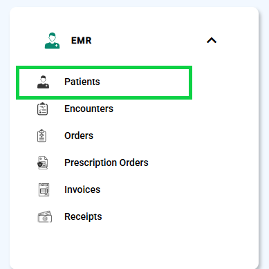Click the light blue background above the card
Screen dimensions: 269x269
[x=134, y=3]
